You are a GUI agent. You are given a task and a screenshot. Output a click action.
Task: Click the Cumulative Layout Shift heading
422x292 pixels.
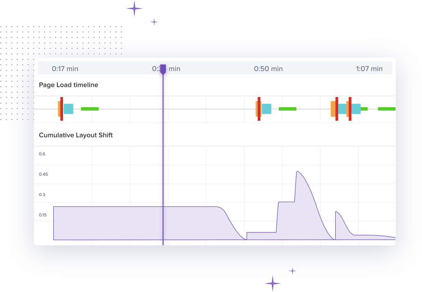point(76,135)
